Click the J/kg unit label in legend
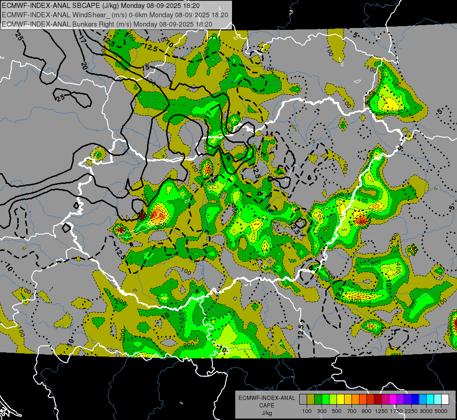457x420 pixels. 267,413
